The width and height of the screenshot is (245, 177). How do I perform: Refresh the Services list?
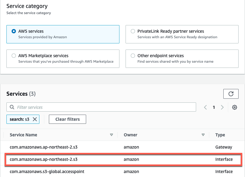231,94
